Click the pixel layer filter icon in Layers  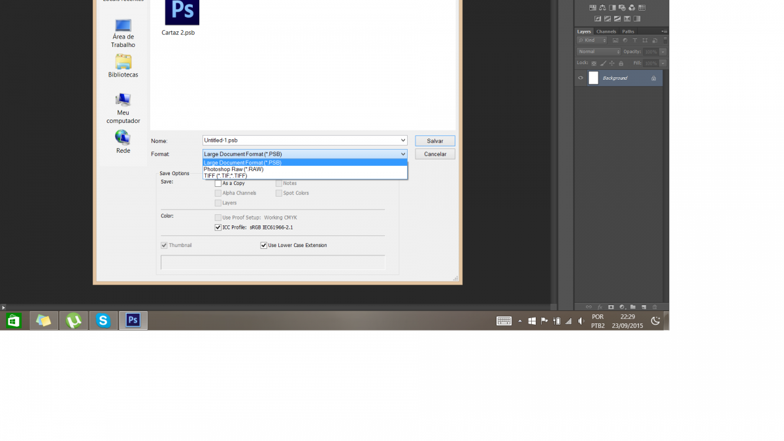(x=615, y=41)
